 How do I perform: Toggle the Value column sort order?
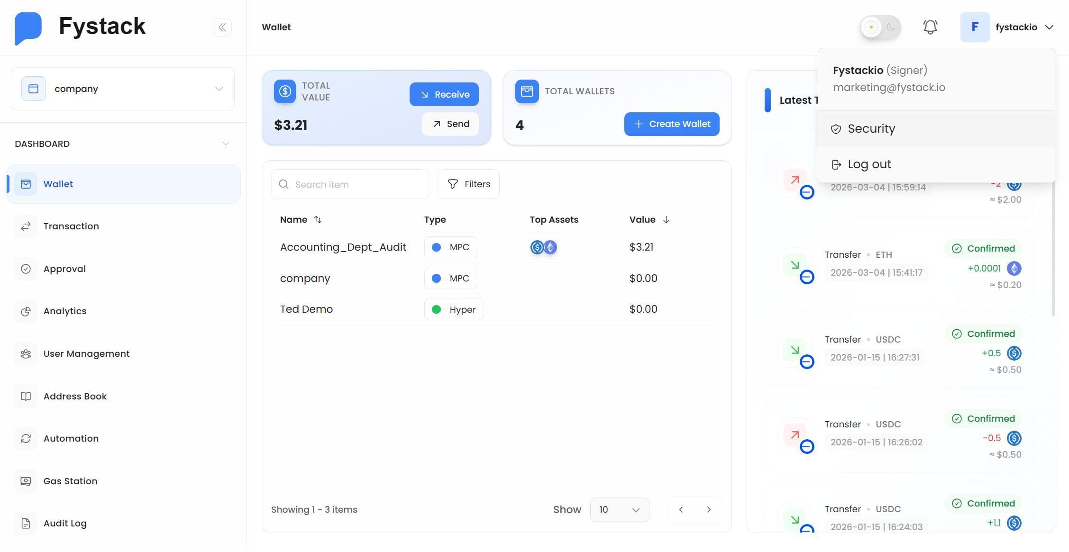tap(666, 219)
